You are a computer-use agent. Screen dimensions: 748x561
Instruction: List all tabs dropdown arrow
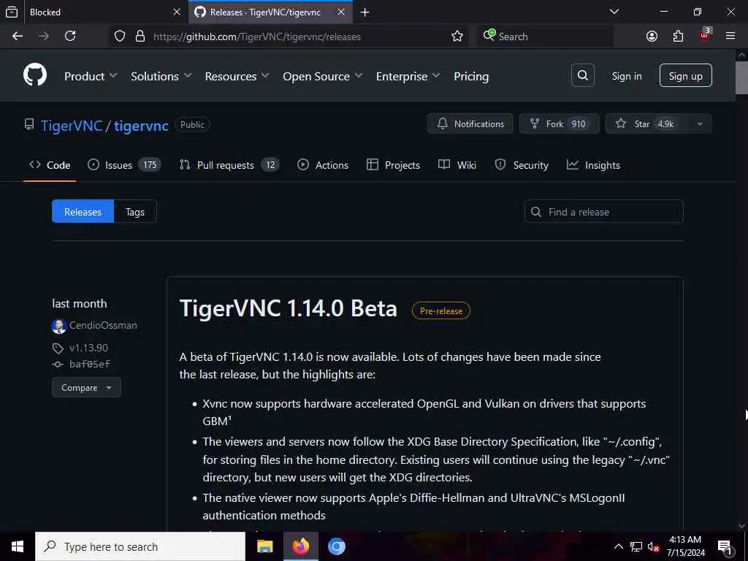coord(614,12)
